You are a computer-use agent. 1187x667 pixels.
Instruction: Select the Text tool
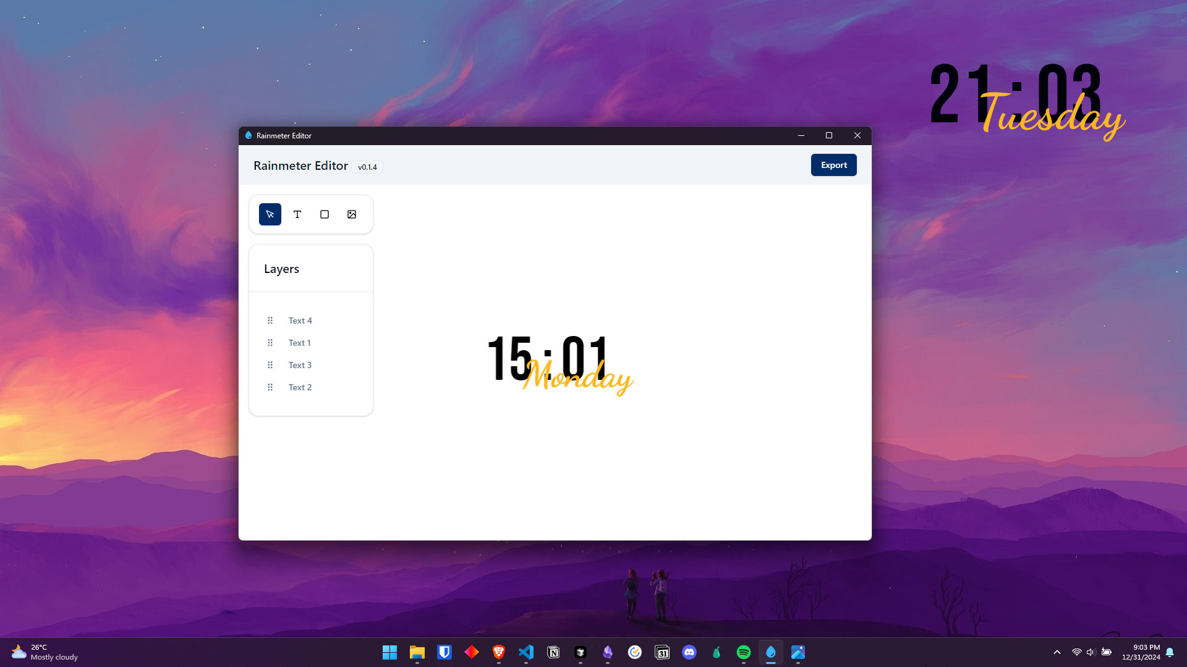pyautogui.click(x=297, y=214)
